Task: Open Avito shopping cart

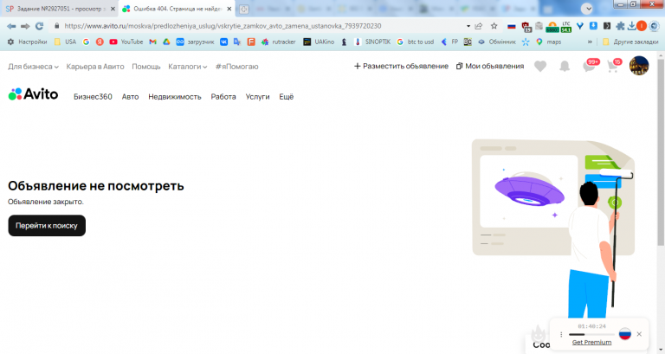Action: [x=614, y=65]
